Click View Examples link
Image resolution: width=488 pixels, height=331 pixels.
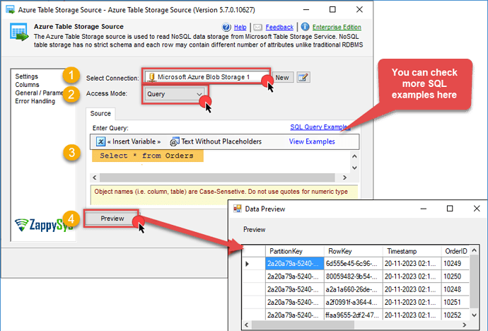coord(312,141)
